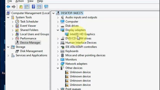Click the System Tools wrench icon
This screenshot has height=90, width=160.
click(13, 17)
